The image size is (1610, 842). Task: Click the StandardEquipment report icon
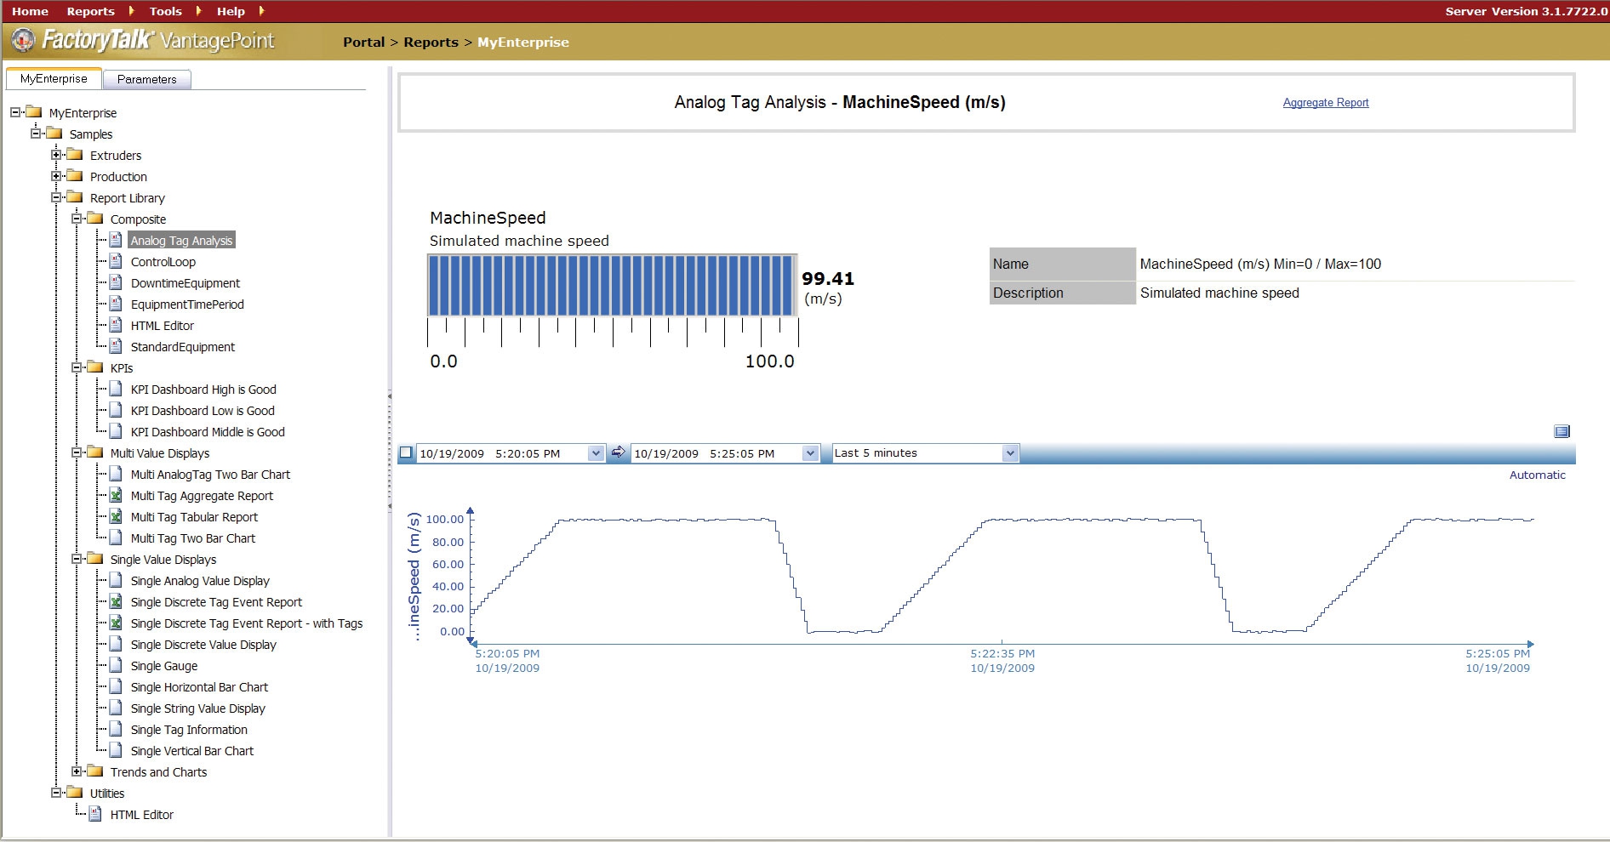[116, 346]
